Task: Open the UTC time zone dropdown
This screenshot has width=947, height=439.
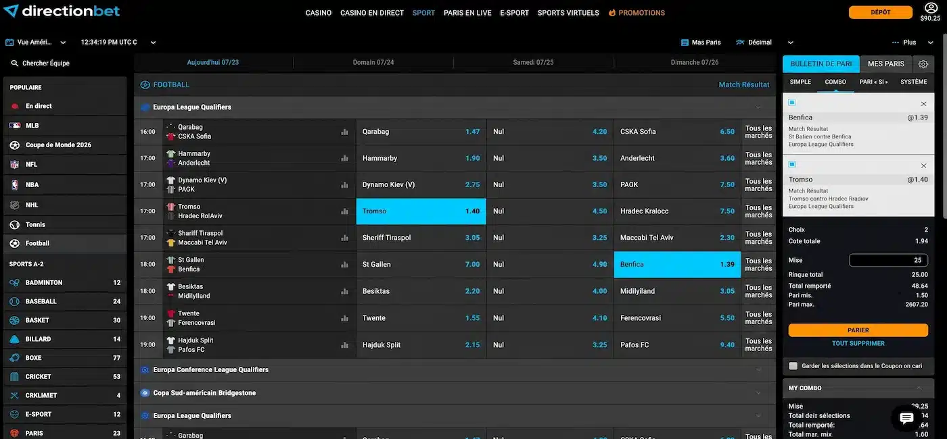Action: tap(118, 43)
